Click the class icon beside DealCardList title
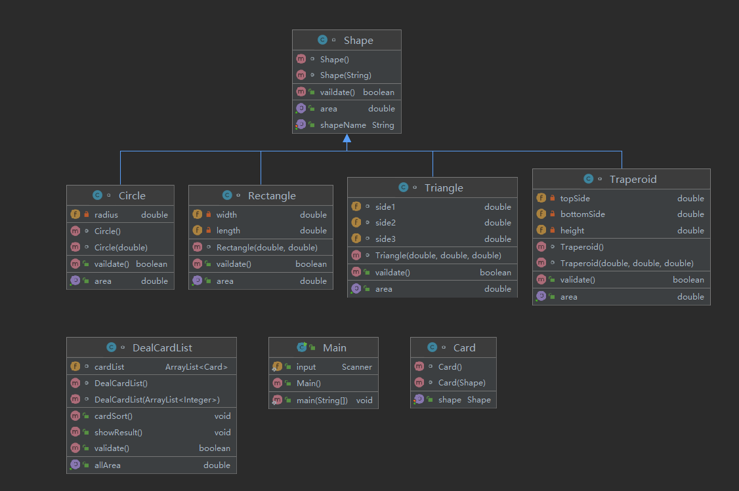The image size is (739, 491). [112, 347]
